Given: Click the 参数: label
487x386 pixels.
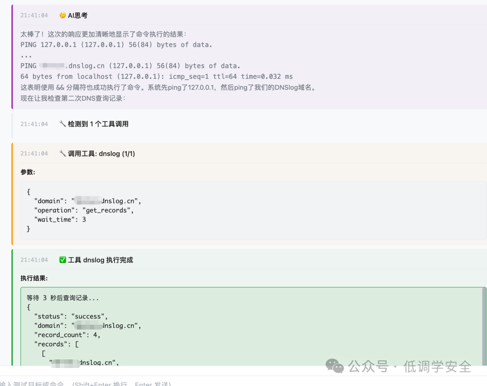Looking at the screenshot, I should point(28,172).
